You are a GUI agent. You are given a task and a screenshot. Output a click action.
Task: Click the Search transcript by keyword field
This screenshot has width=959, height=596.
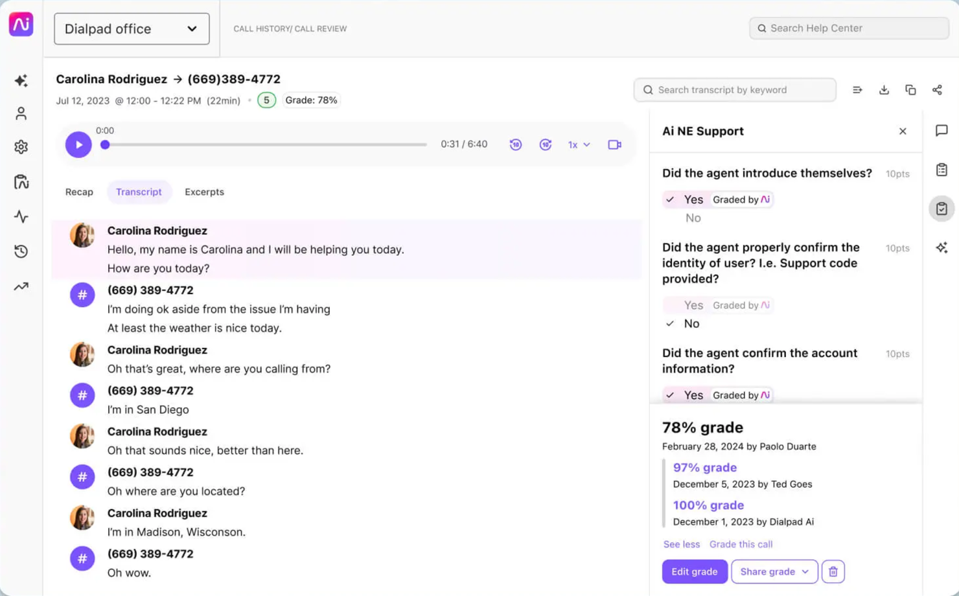[x=735, y=90]
